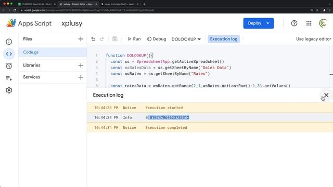Add a service with plus icon
Viewport: 333px width, 187px height.
point(81,77)
